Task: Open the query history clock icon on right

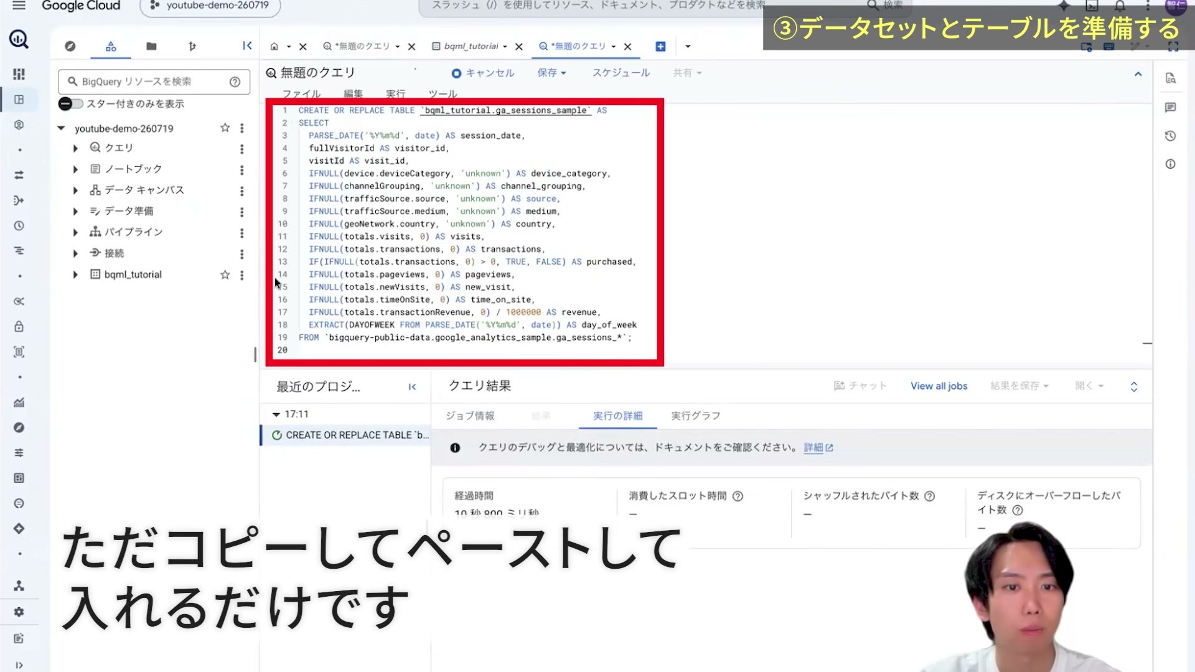Action: 1170,136
